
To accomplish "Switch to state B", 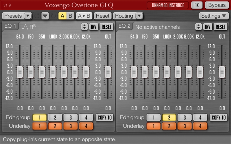I will pos(70,16).
